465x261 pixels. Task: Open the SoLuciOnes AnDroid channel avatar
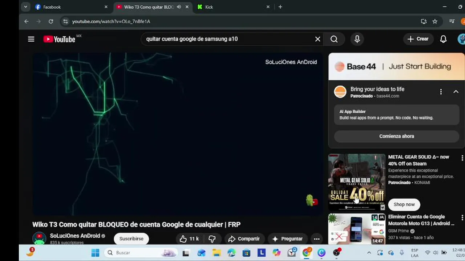pos(39,239)
